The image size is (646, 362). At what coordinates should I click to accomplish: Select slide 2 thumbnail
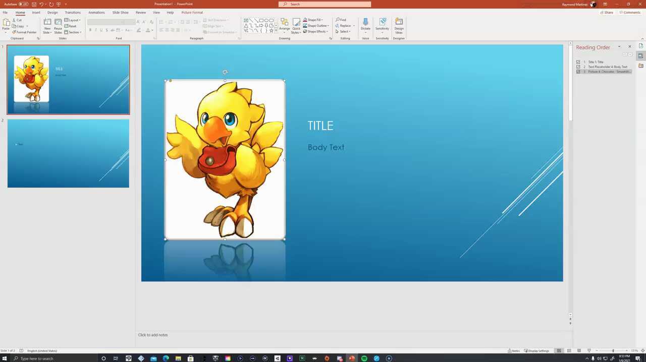(68, 153)
